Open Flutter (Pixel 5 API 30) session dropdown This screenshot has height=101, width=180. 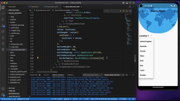(x=114, y=75)
